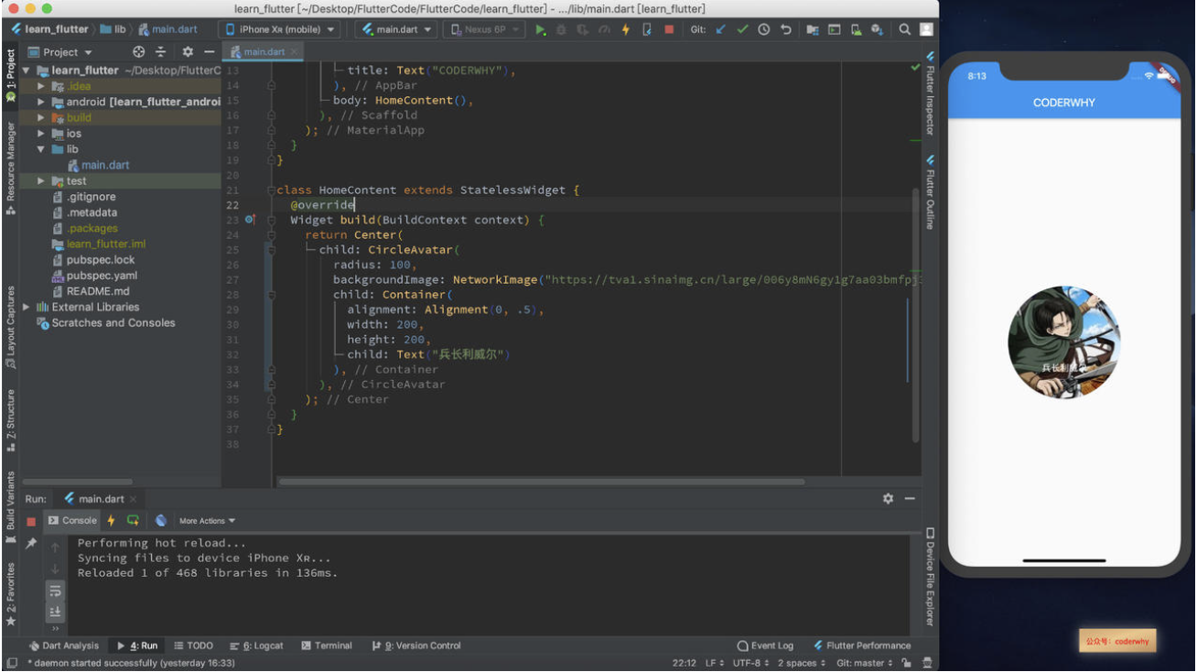
Task: Expand the android folder
Action: (41, 102)
